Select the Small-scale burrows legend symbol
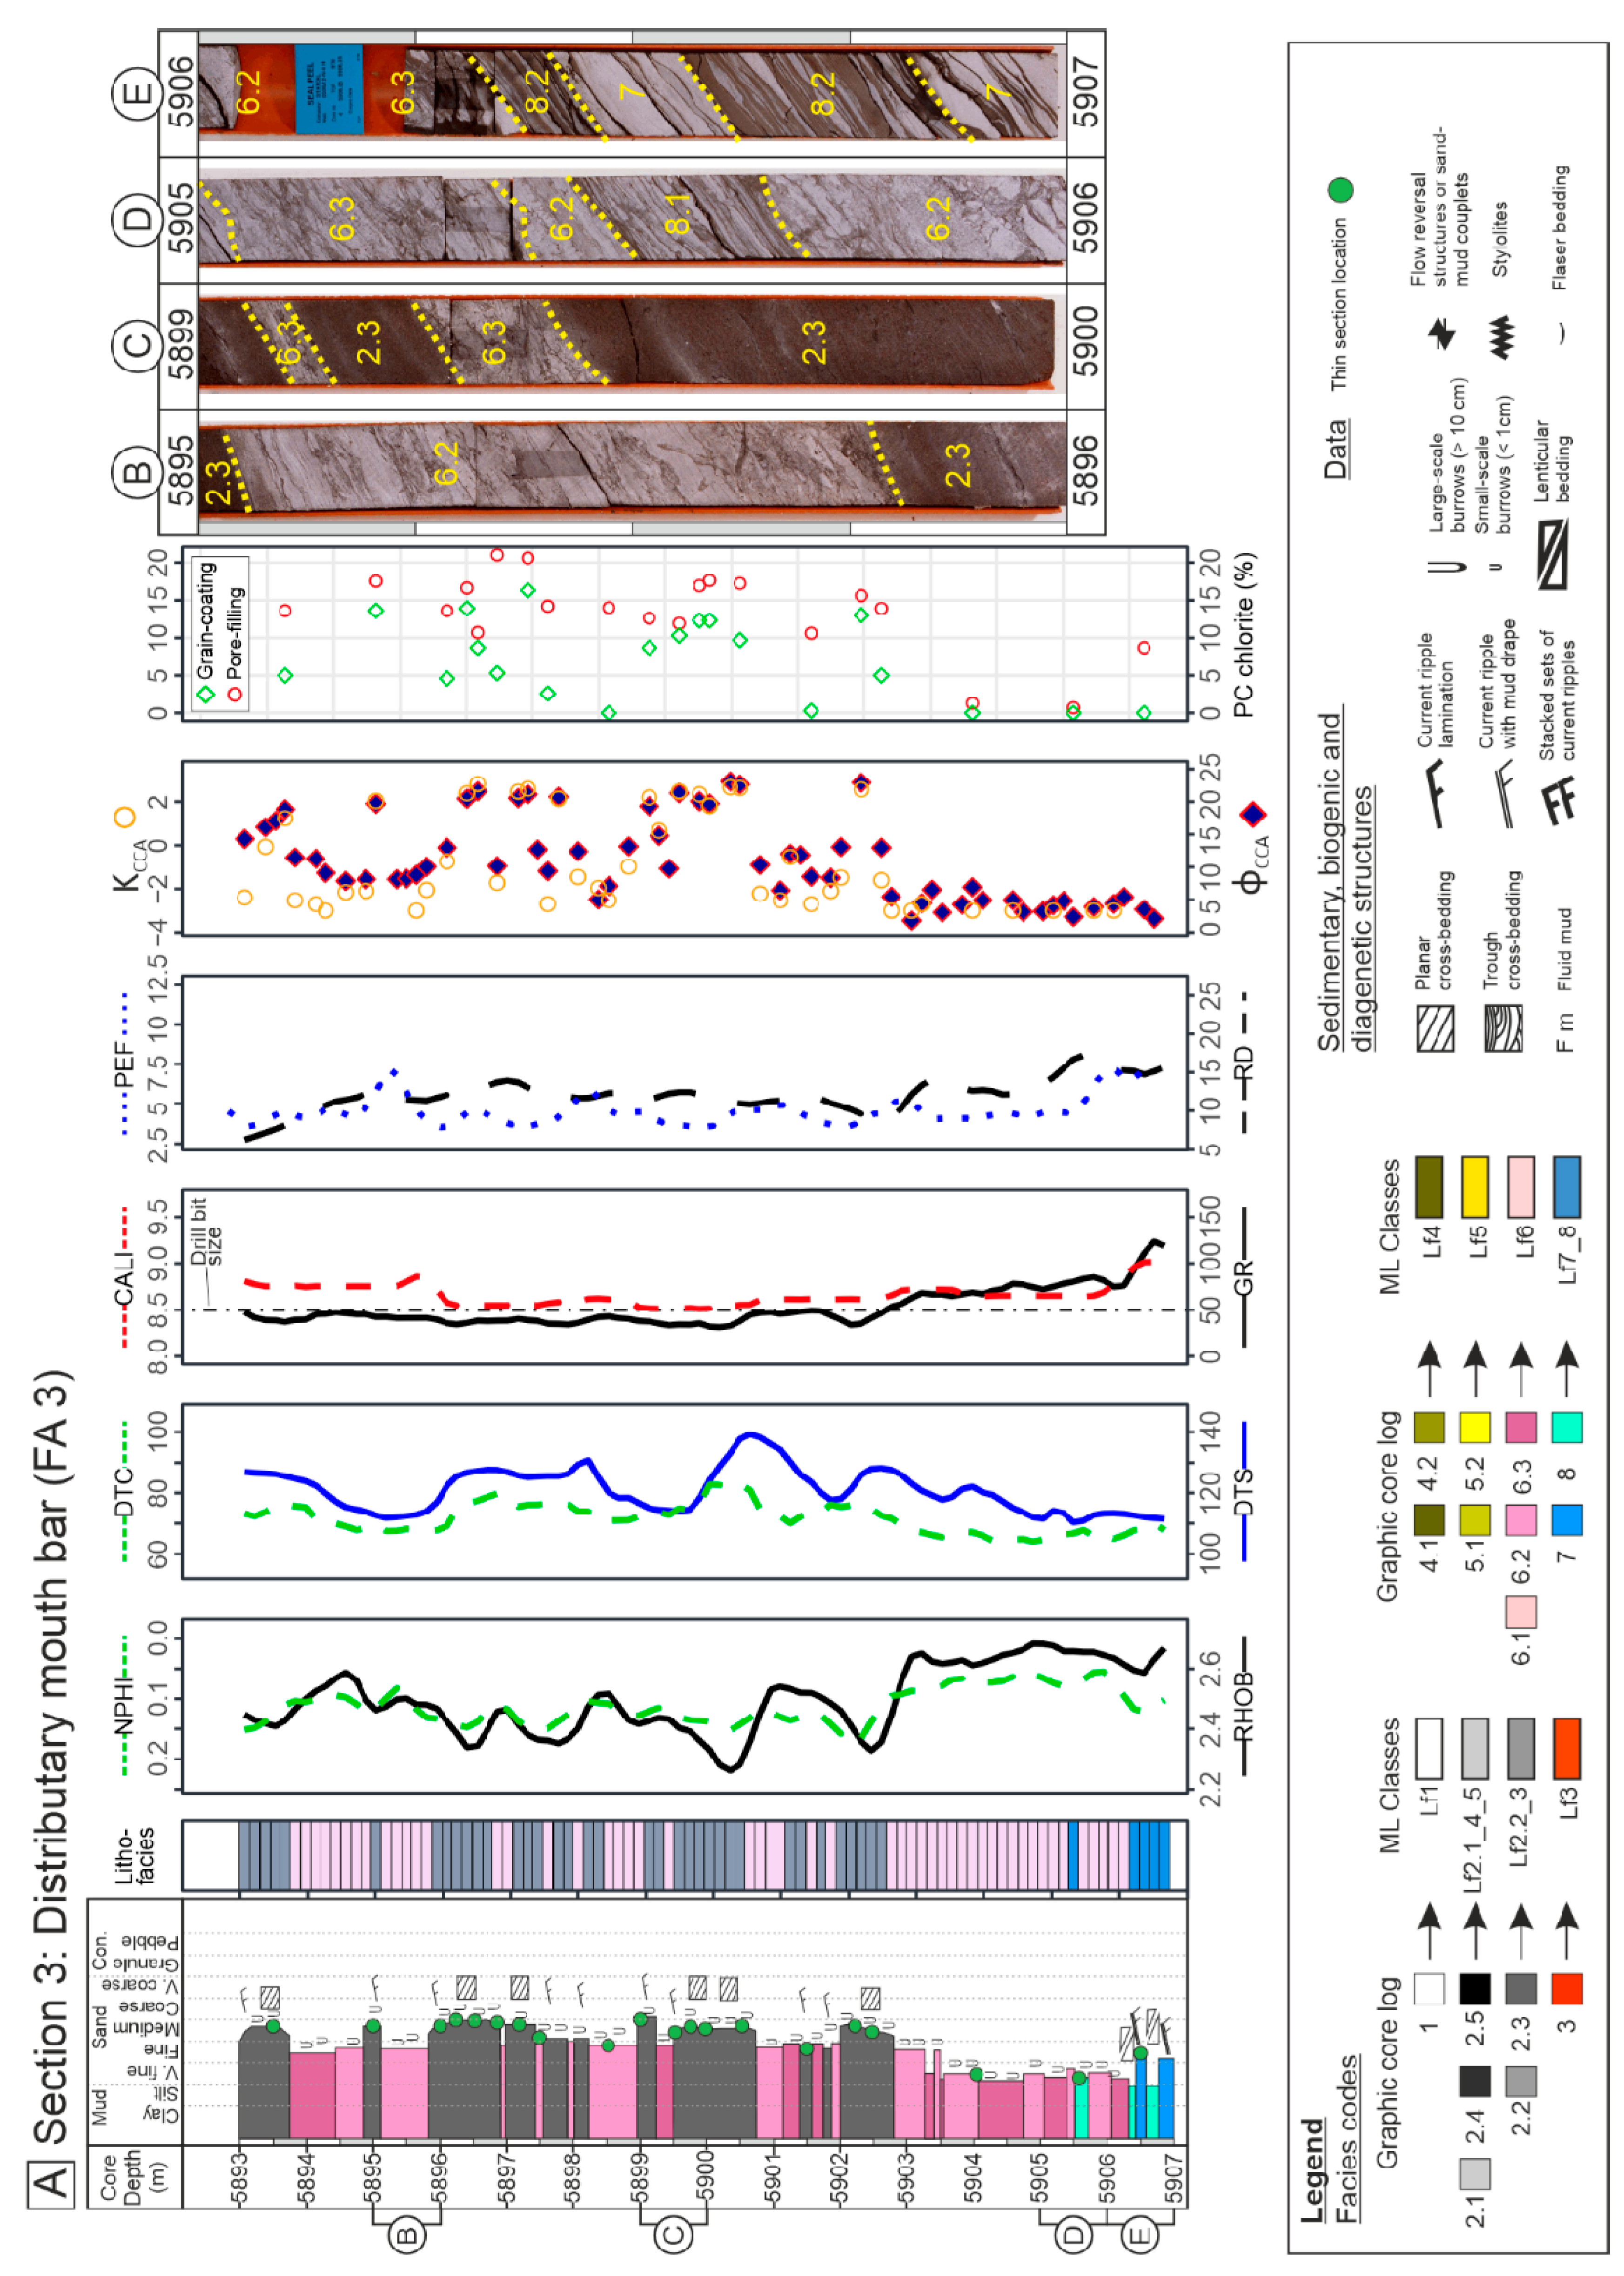This screenshot has height=2276, width=1624. click(x=1495, y=567)
